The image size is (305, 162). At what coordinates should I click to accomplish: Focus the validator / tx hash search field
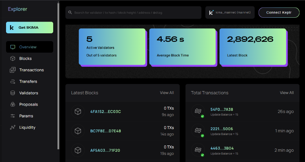133,12
